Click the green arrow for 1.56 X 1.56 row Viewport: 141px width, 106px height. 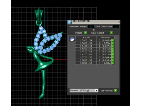coord(113,43)
